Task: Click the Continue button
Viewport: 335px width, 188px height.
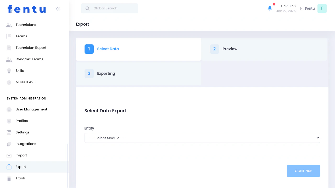Action: tap(303, 171)
